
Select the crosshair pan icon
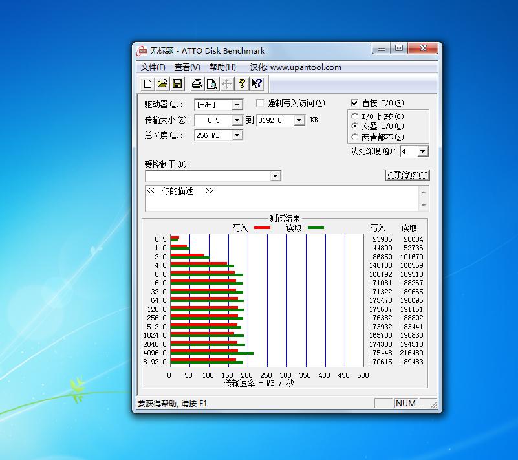(x=226, y=83)
